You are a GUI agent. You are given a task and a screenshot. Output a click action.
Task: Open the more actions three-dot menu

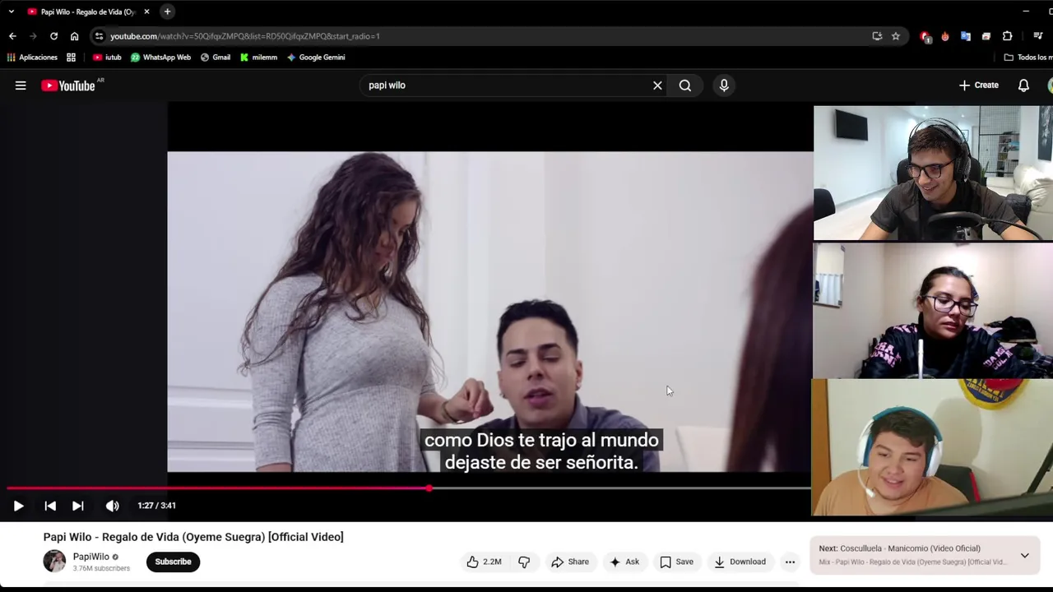coord(790,562)
